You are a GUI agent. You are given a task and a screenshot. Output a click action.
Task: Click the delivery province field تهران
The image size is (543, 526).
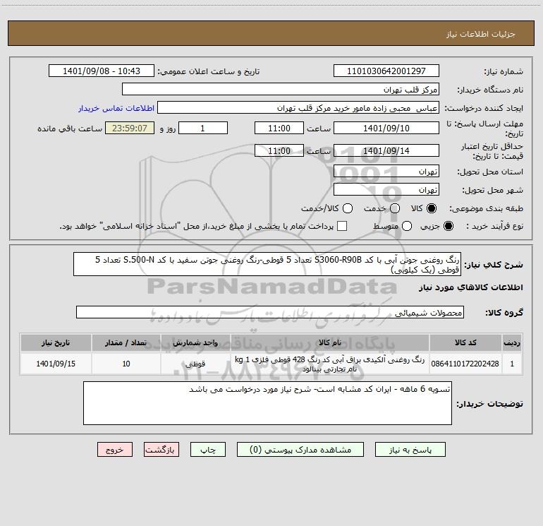386,172
